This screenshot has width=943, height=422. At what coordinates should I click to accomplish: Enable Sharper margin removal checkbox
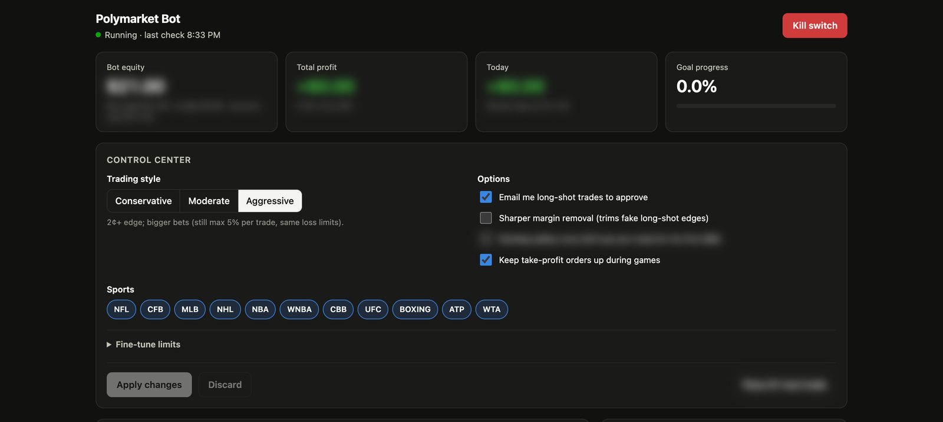coord(486,218)
